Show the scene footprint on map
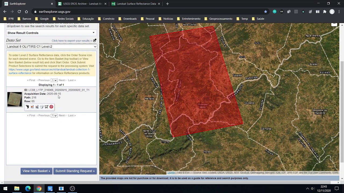The width and height of the screenshot is (344, 193). (x=27, y=107)
